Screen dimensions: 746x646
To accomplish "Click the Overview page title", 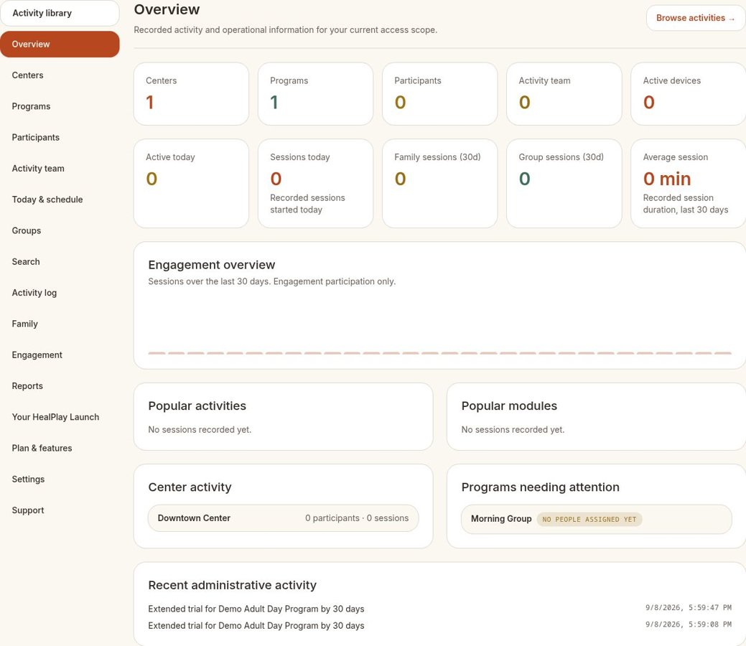I will [x=167, y=9].
